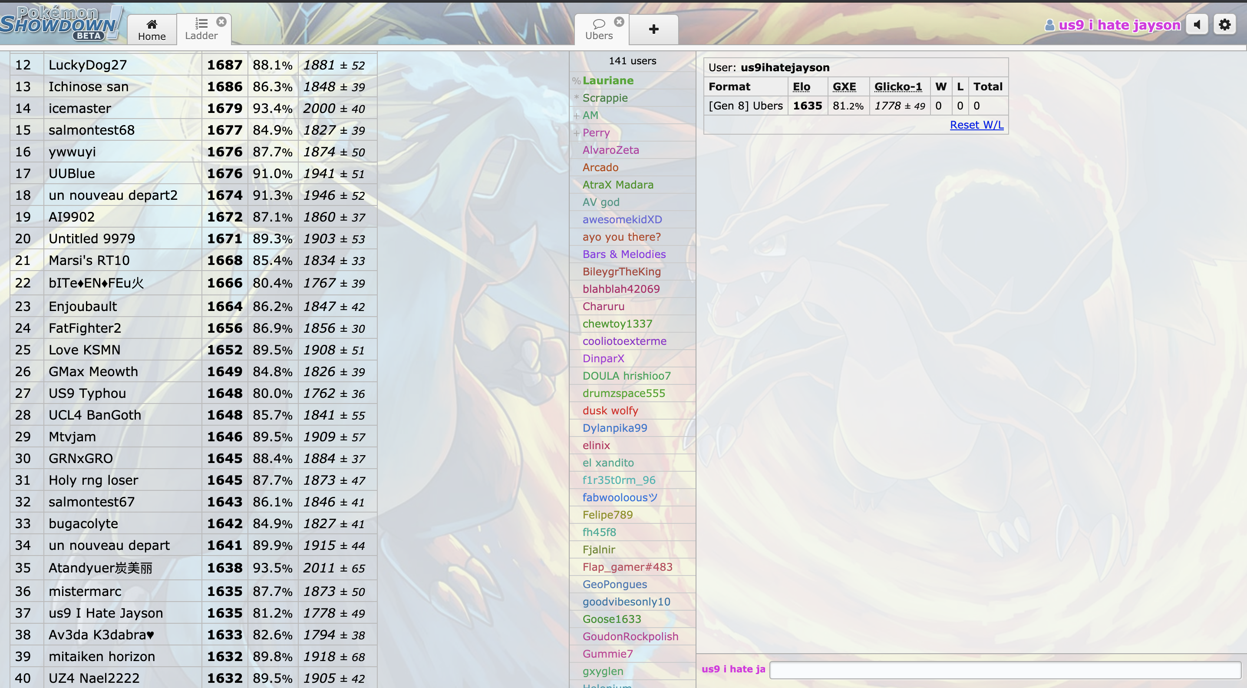Click ladder player FatFighter2
Viewport: 1247px width, 688px height.
click(85, 328)
